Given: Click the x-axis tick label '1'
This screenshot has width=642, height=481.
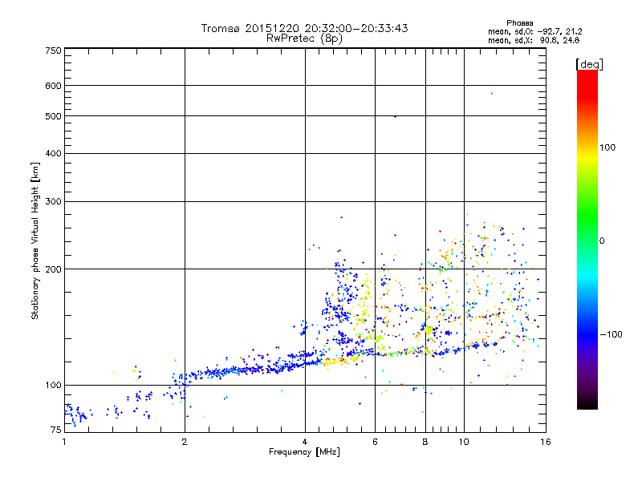Looking at the screenshot, I should pyautogui.click(x=64, y=442).
